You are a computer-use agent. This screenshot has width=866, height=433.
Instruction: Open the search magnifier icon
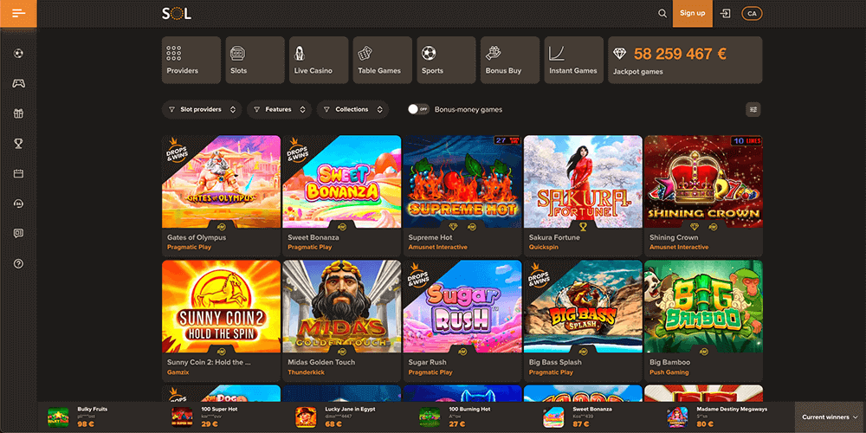pos(662,13)
